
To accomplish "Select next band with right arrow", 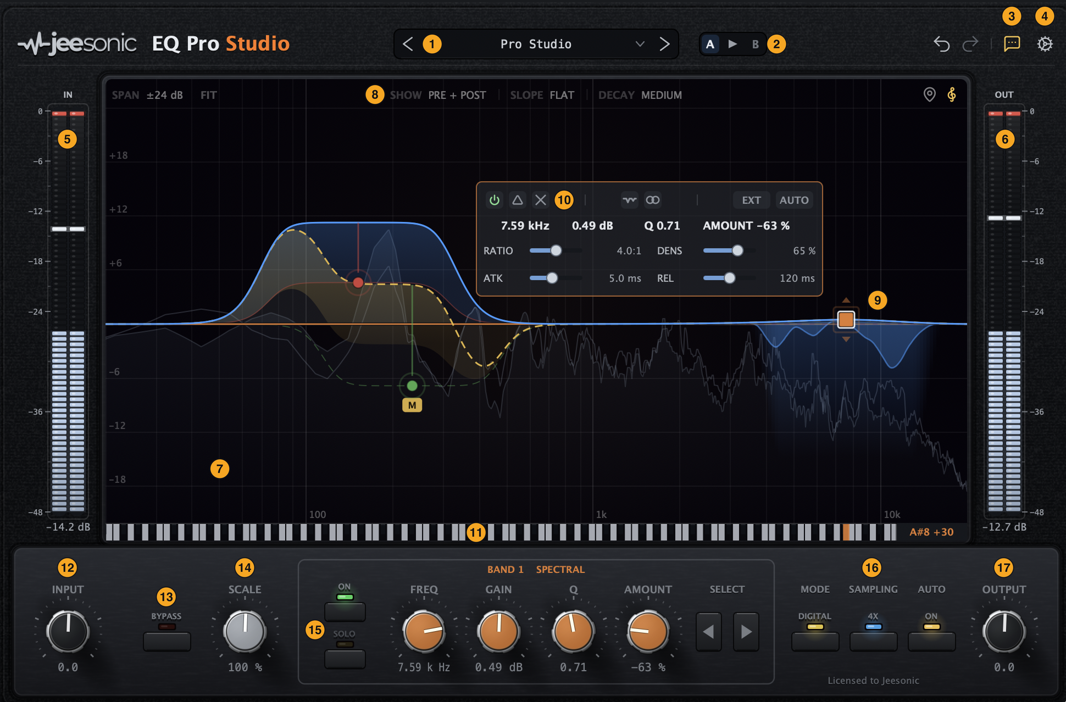I will click(x=746, y=632).
